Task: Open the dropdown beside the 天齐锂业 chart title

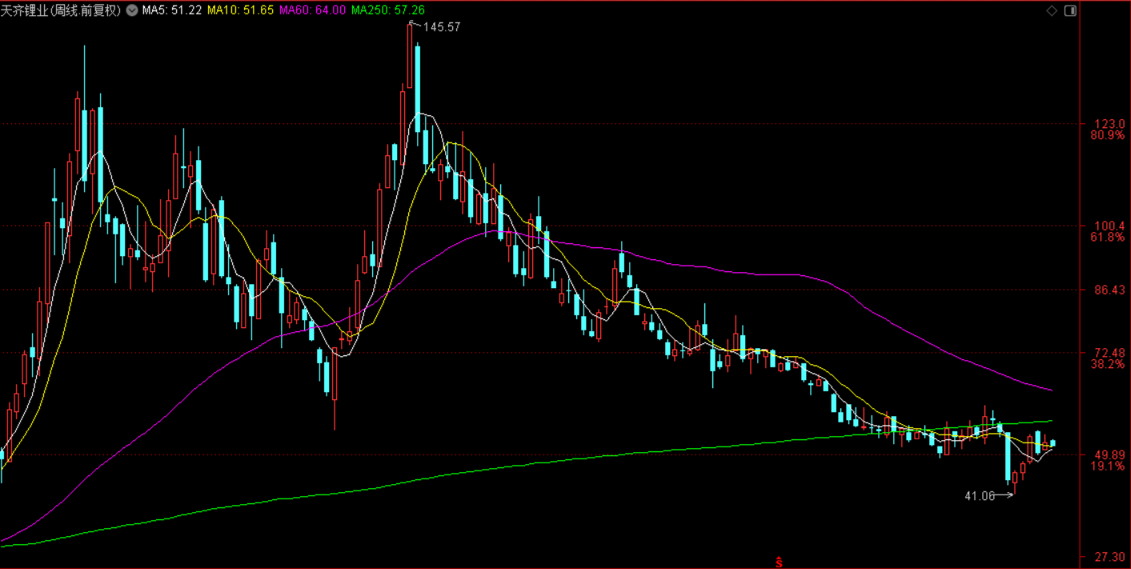Action: (132, 10)
